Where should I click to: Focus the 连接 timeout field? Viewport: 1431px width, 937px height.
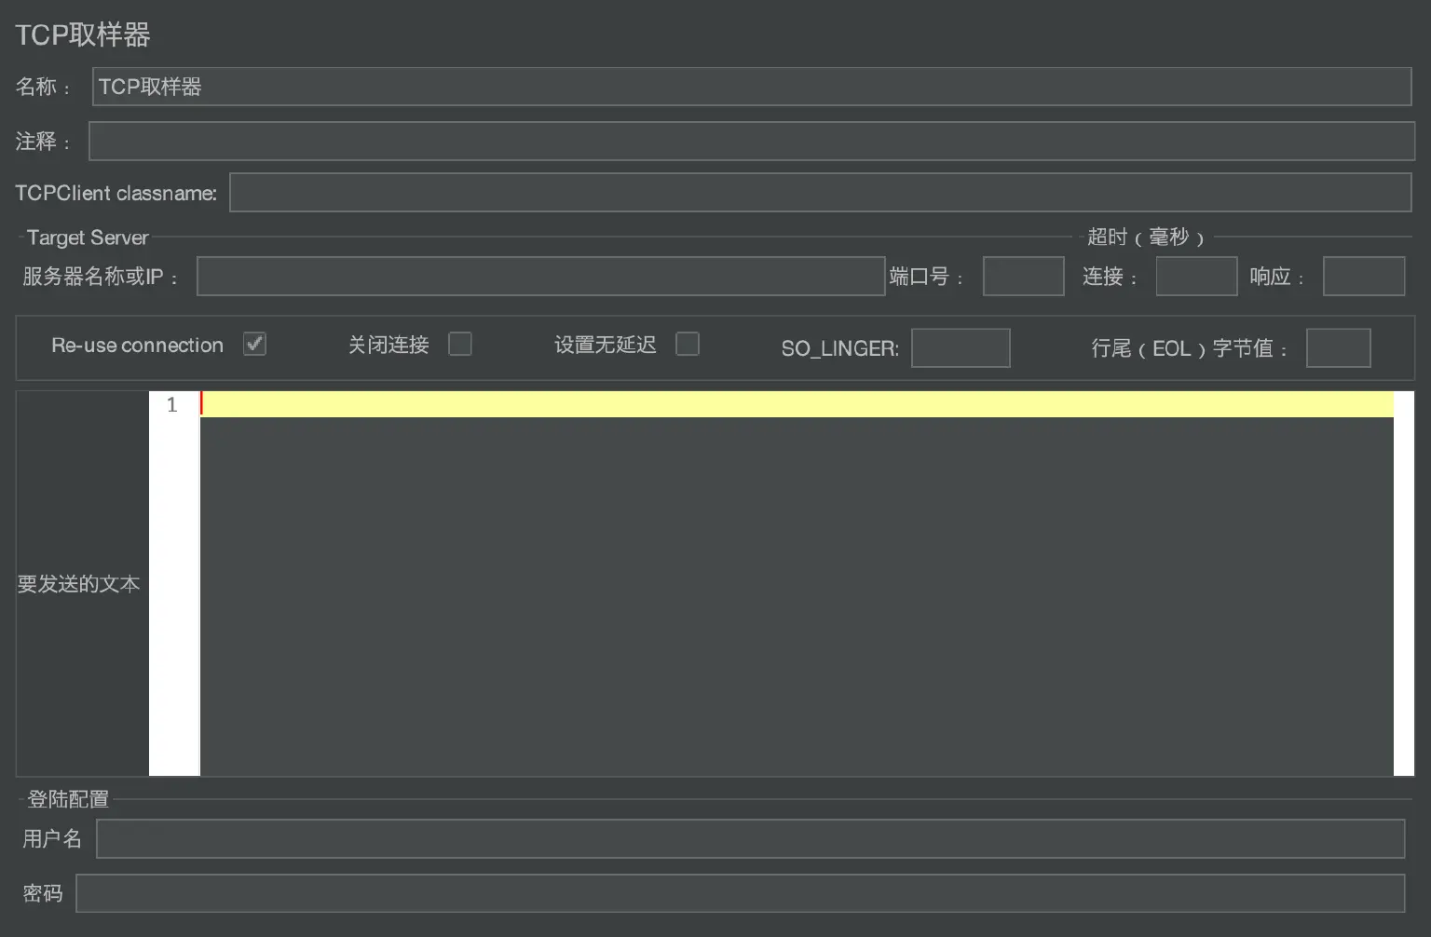(x=1196, y=277)
